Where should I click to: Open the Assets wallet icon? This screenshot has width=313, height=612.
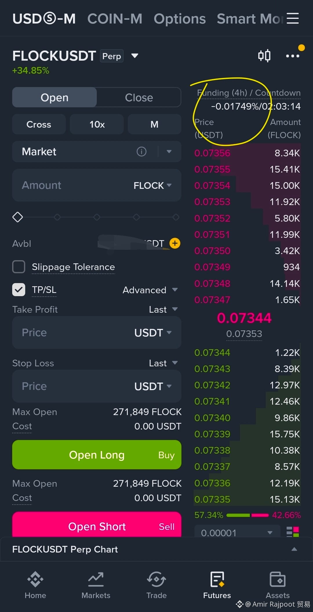(x=278, y=579)
